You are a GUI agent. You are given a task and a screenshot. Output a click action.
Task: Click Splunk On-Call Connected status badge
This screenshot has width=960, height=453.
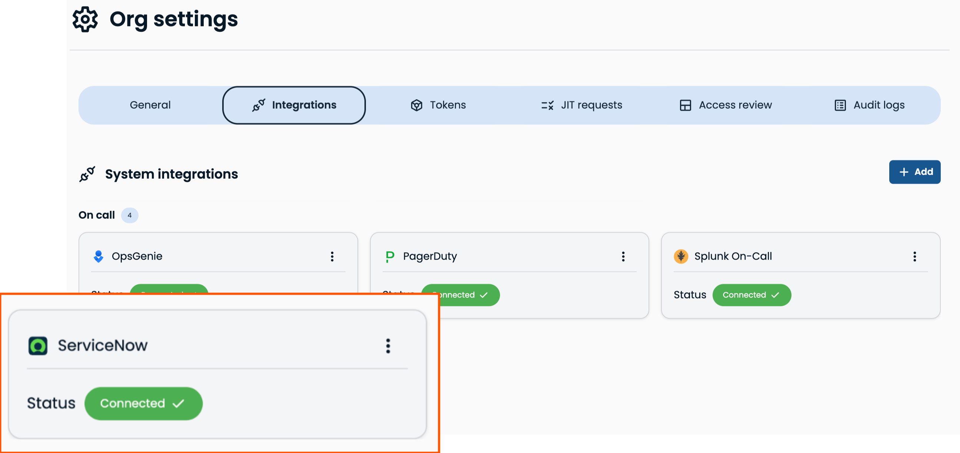751,295
